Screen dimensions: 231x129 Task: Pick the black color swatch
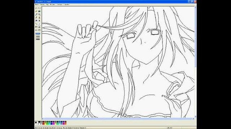pos(39,122)
